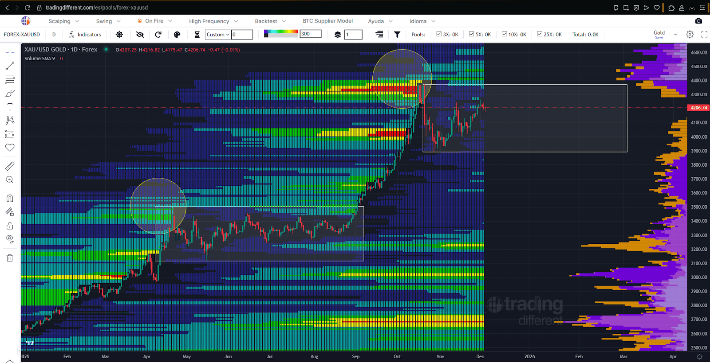Open the High Frequency menu
Viewport: 710px width, 363px height.
(213, 21)
